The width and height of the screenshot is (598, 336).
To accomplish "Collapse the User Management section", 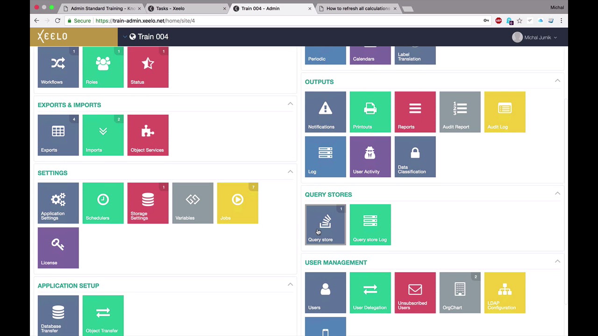I will point(557,261).
